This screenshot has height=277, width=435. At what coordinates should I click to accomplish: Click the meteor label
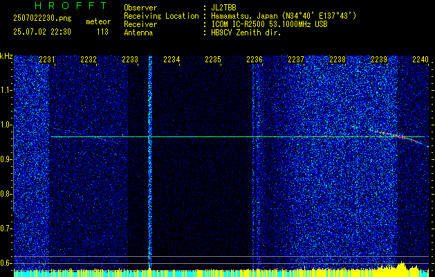click(98, 21)
